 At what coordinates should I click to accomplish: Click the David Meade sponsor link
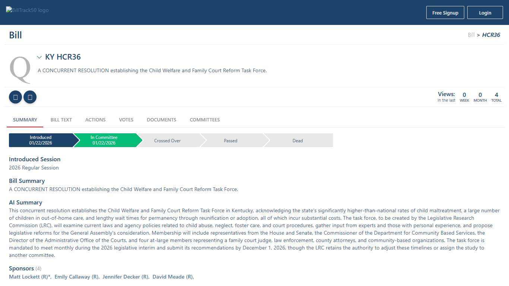(x=173, y=277)
